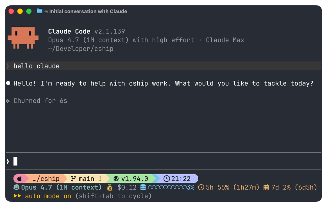This screenshot has height=207, width=327.
Task: Click the prompt input field with cursor
Action: (x=163, y=161)
